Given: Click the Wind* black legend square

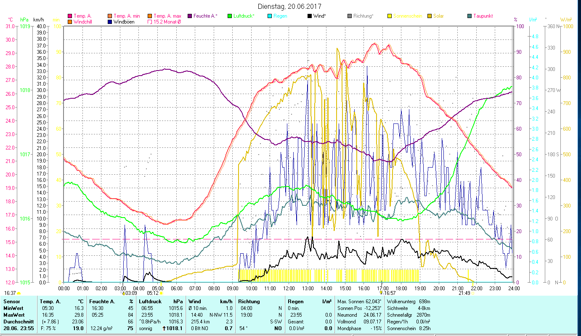Looking at the screenshot, I should (309, 16).
